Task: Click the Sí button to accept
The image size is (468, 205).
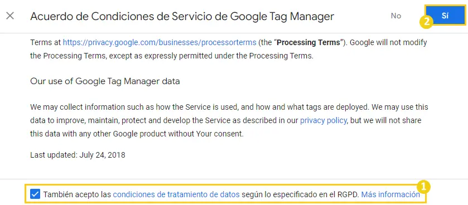Action: point(445,16)
